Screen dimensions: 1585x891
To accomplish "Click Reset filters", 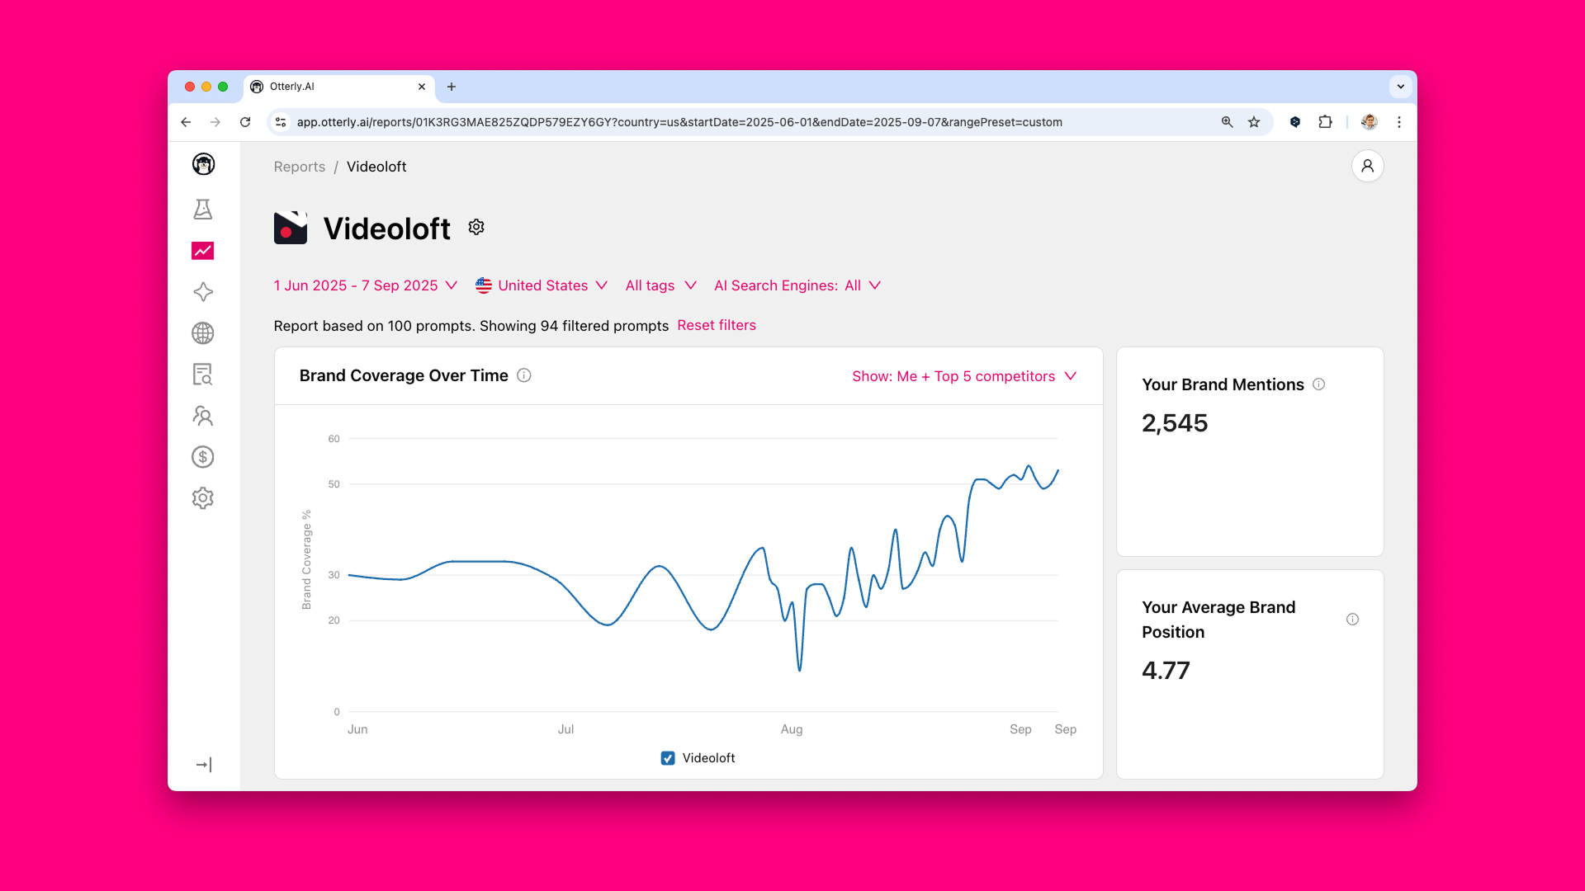I will (717, 325).
